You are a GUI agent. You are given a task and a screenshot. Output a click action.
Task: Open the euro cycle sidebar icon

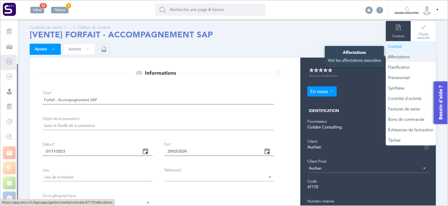(9, 122)
